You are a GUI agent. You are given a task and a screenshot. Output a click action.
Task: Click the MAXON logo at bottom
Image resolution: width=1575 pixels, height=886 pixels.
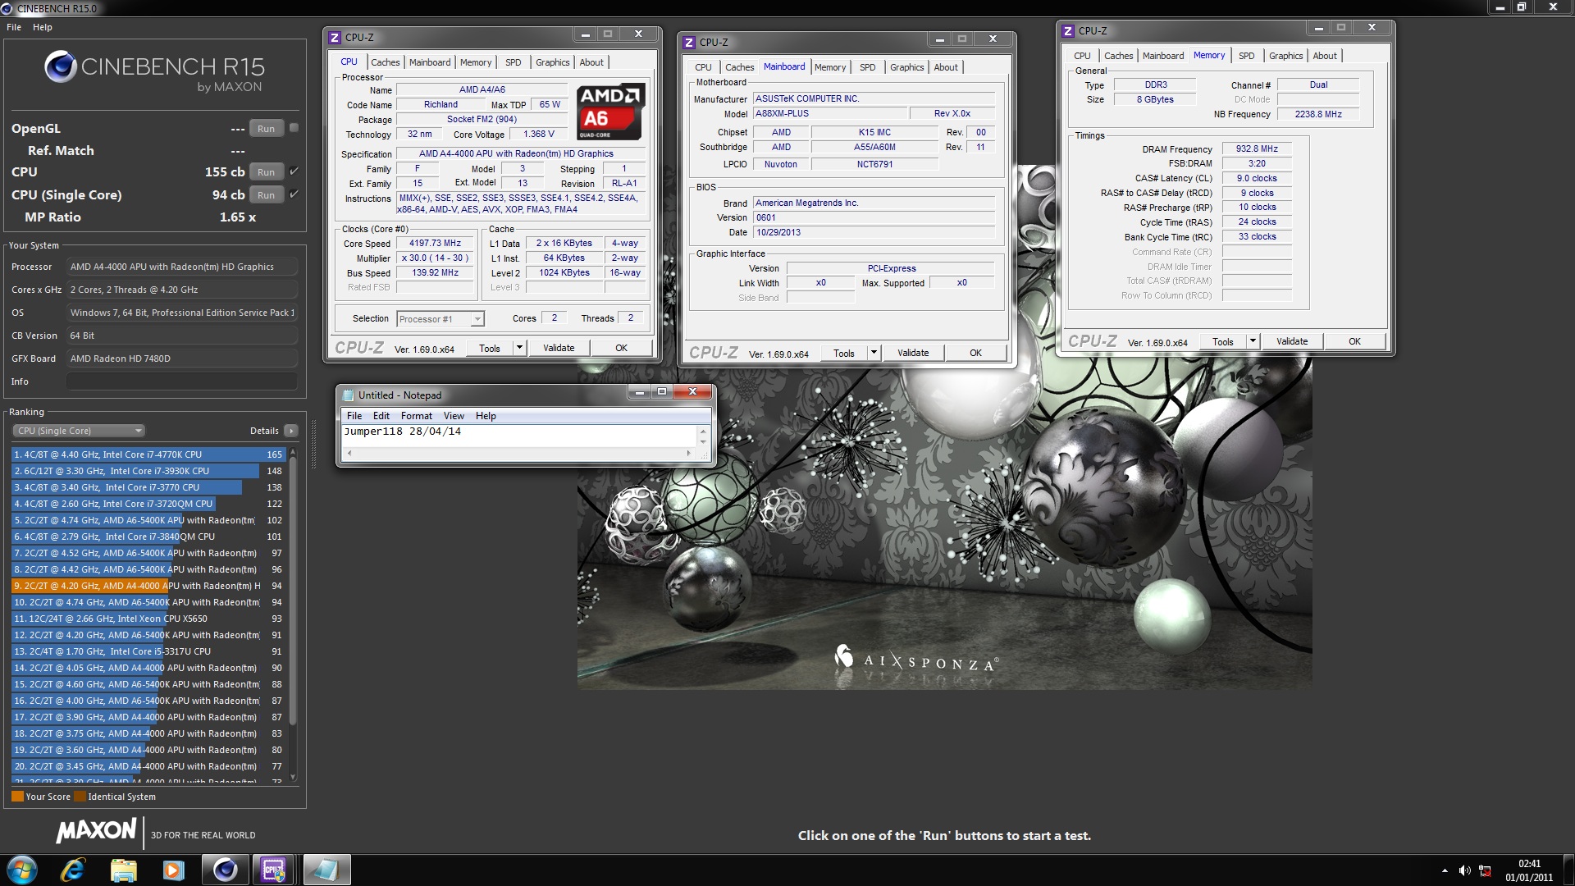click(96, 831)
